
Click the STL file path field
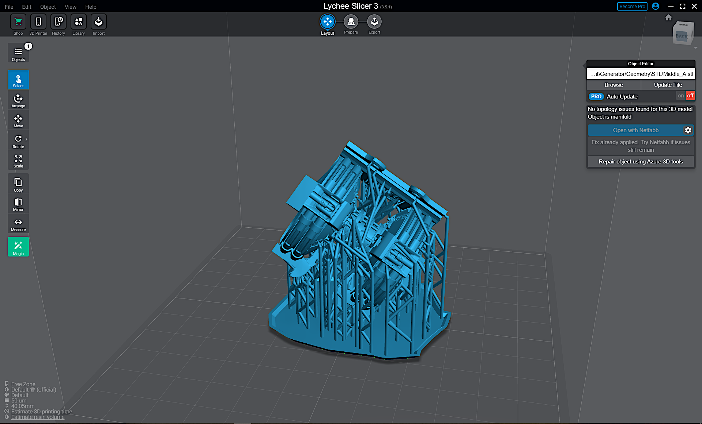pyautogui.click(x=640, y=74)
